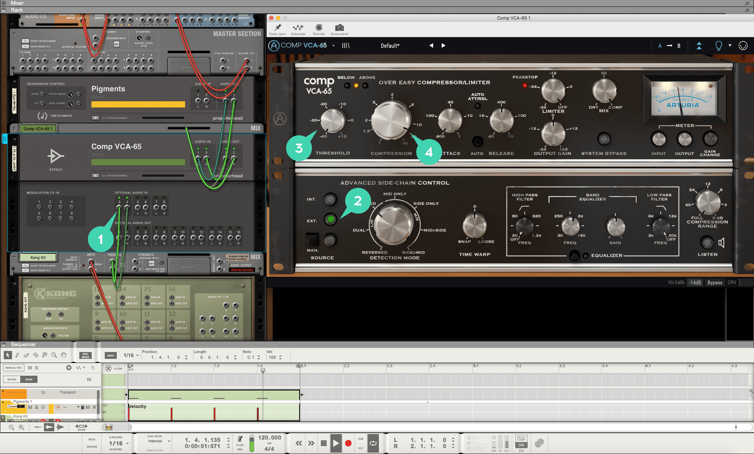Click the Arturia logo on the plugin header
Viewport: 754px width, 454px height.
[274, 46]
